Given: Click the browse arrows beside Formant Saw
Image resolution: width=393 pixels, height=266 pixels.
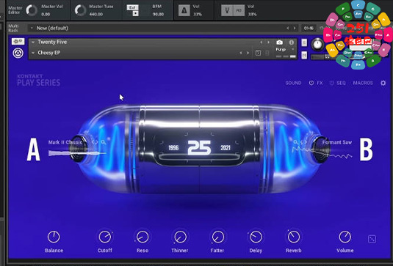Looking at the screenshot, I should [303, 142].
